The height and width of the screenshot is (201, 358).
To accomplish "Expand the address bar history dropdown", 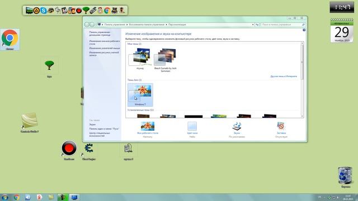I will click(x=253, y=25).
